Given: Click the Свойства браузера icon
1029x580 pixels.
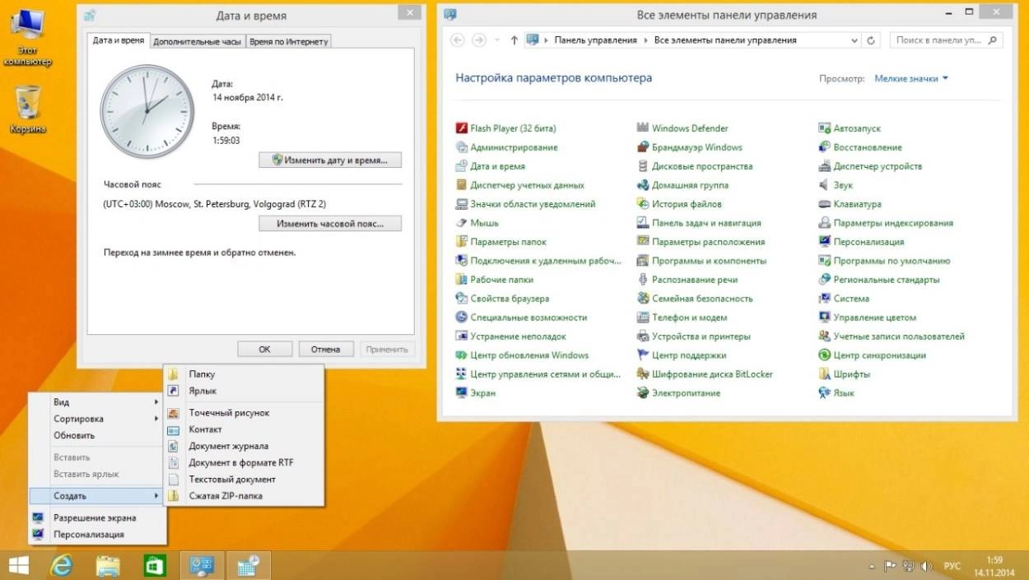Looking at the screenshot, I should click(x=461, y=299).
